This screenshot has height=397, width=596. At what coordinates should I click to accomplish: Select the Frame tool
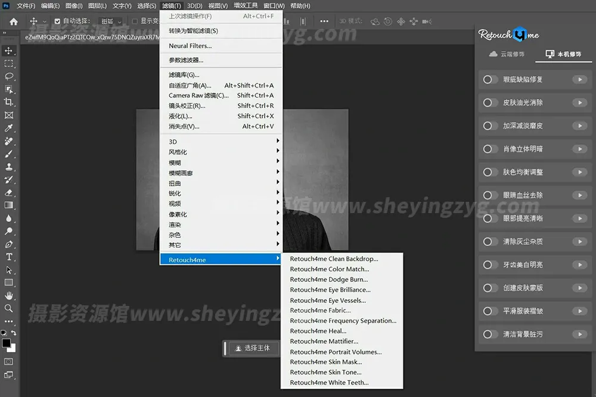point(9,115)
